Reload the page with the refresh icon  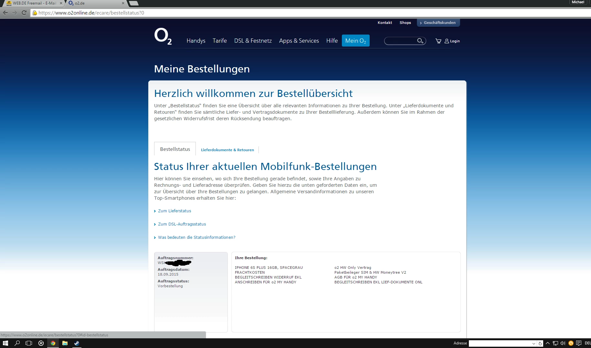24,13
